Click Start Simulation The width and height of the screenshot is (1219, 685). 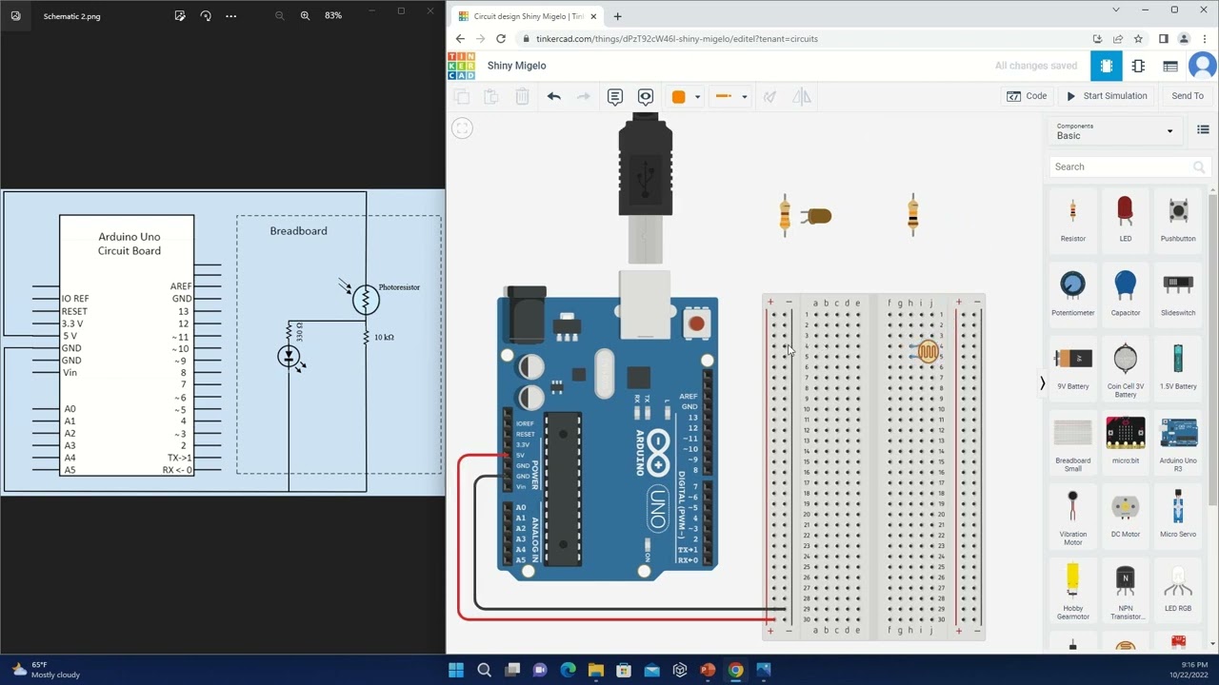tap(1107, 96)
